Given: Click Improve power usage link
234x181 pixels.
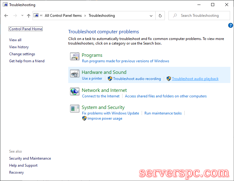Looking at the screenshot, I should pyautogui.click(x=105, y=118).
